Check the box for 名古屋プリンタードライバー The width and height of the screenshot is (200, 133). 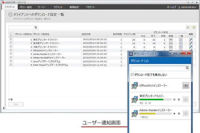click(11, 43)
